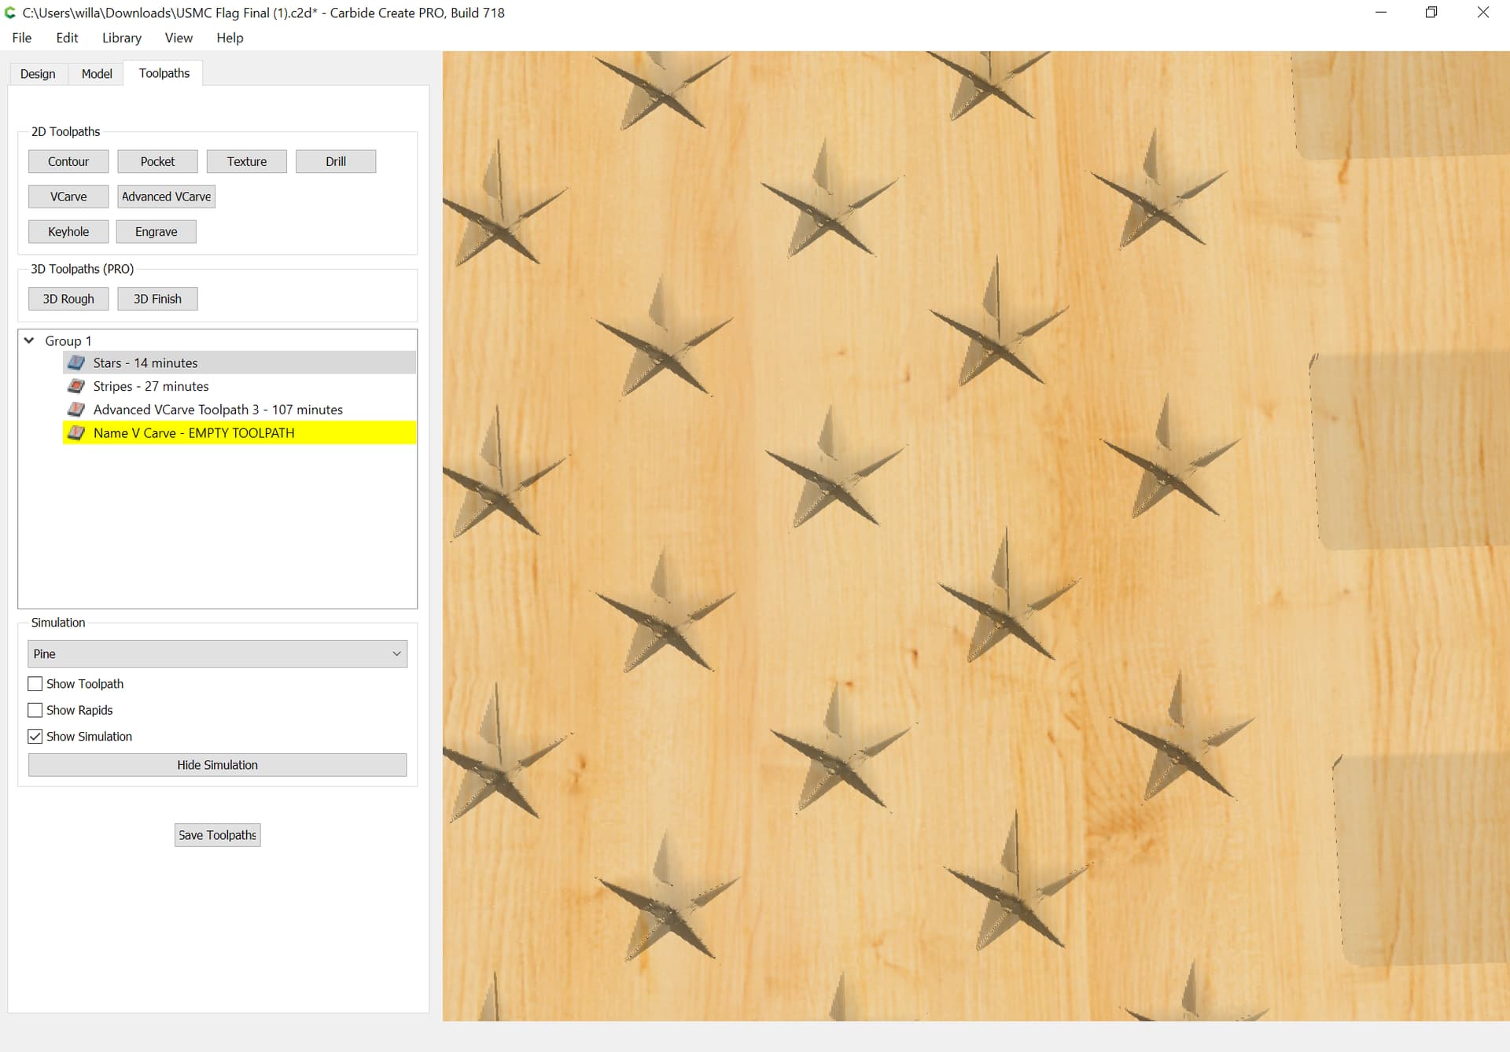
Task: Enable the Show Toolpath checkbox
Action: (x=35, y=684)
